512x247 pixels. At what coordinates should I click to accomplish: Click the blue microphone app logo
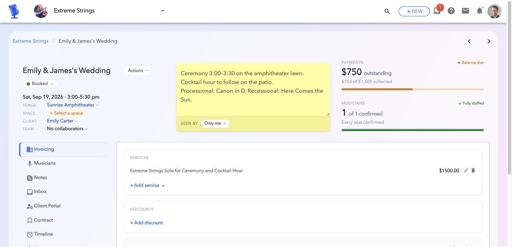(x=14, y=11)
